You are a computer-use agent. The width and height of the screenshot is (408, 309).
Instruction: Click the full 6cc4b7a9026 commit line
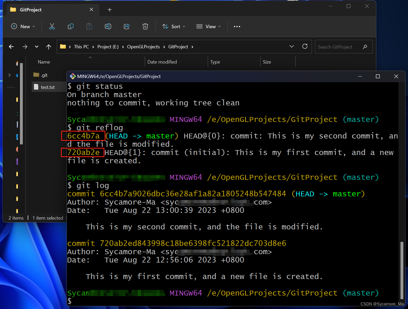216,194
